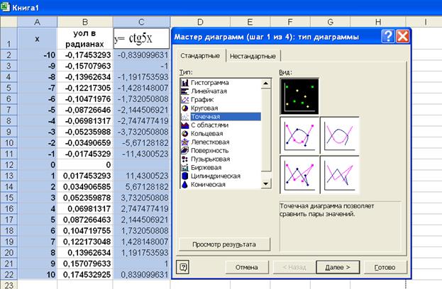Select the Коническая cone chart icon
Image resolution: width=442 pixels, height=289 pixels.
point(185,184)
